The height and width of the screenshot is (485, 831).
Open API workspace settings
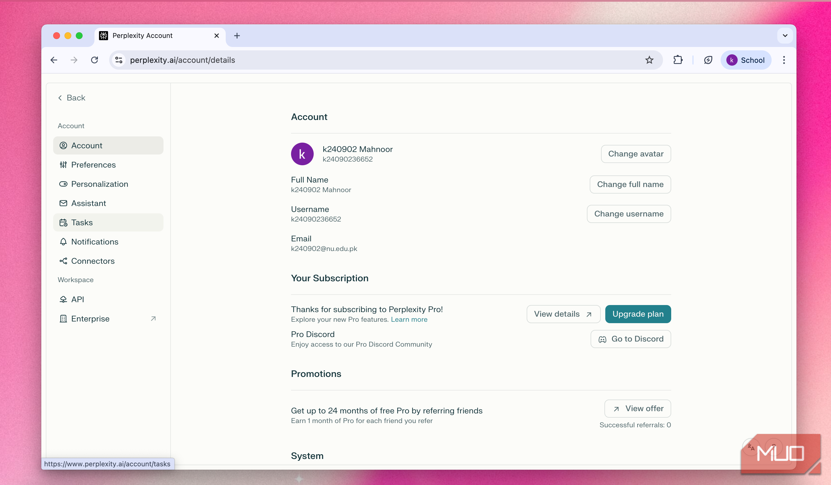(x=108, y=300)
